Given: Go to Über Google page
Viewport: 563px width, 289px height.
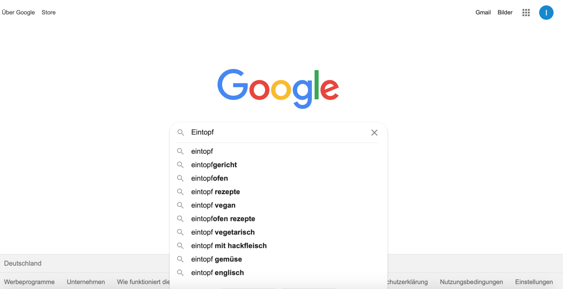Looking at the screenshot, I should [18, 12].
